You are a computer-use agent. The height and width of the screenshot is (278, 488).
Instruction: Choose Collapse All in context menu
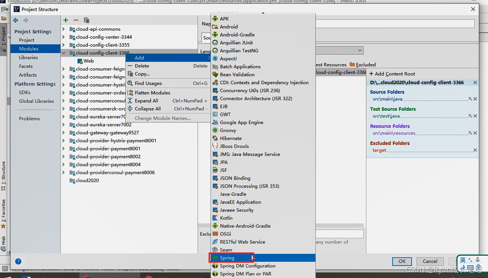[169, 109]
